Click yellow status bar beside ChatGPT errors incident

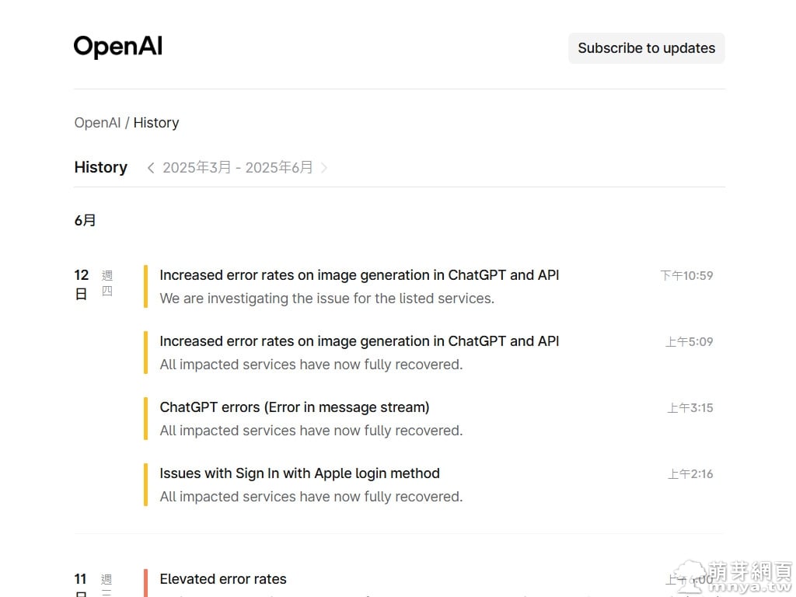[145, 418]
